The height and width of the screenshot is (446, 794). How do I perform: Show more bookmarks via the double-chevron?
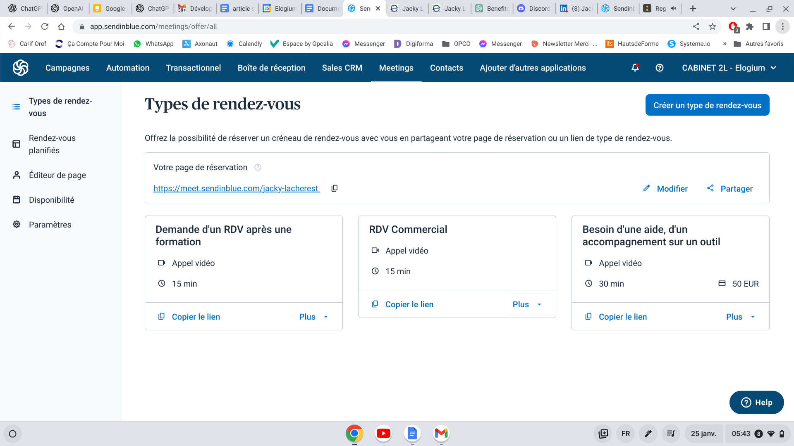(725, 44)
